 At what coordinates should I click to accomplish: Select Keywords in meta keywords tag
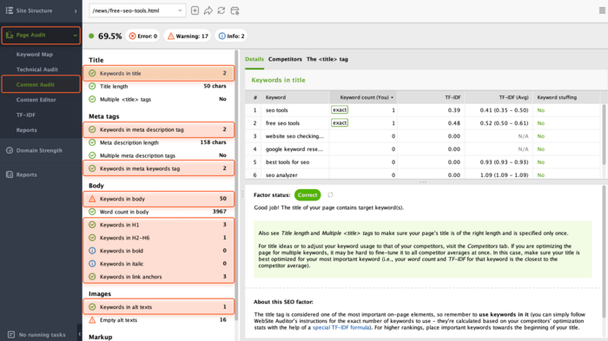159,168
